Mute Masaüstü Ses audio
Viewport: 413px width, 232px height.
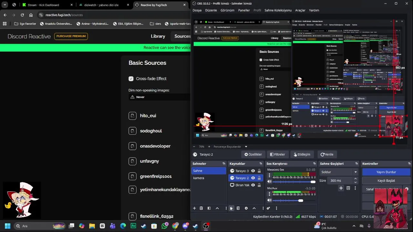click(x=269, y=182)
